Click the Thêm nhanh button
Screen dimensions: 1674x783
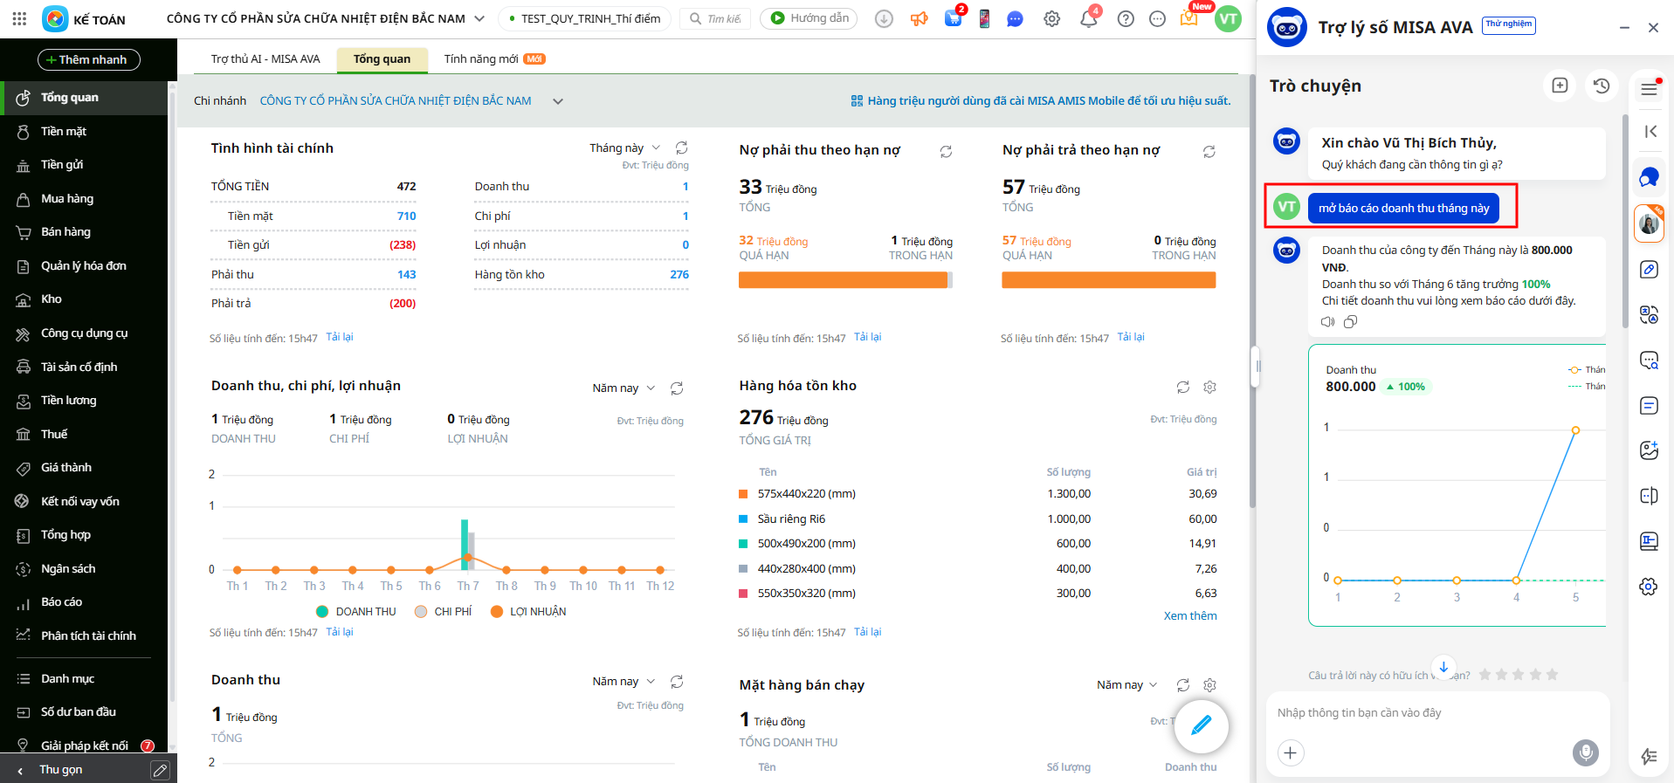(x=89, y=59)
